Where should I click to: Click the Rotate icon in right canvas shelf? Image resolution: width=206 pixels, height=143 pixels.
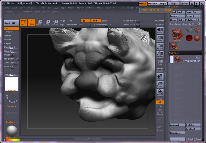[x=160, y=93]
